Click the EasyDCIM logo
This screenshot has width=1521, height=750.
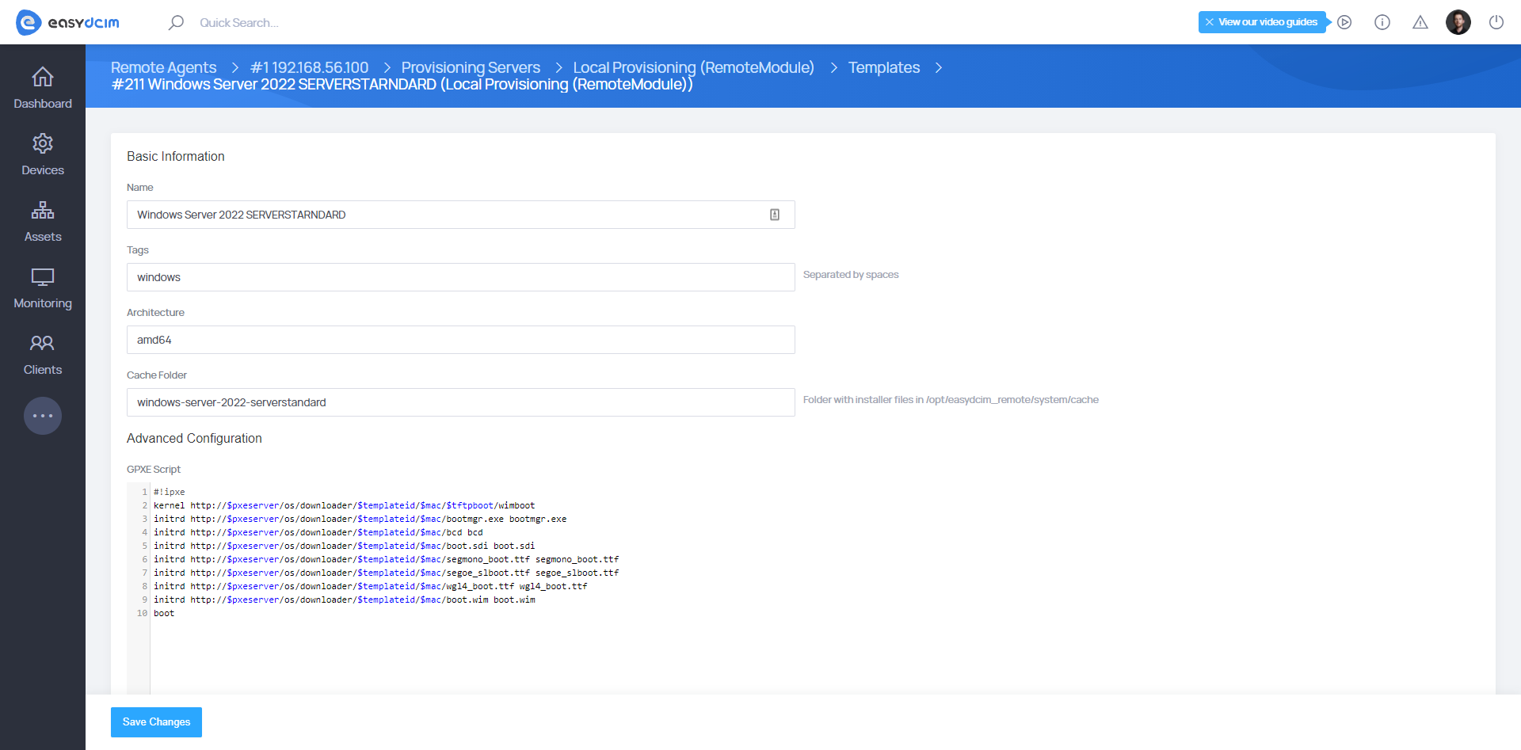coord(67,22)
